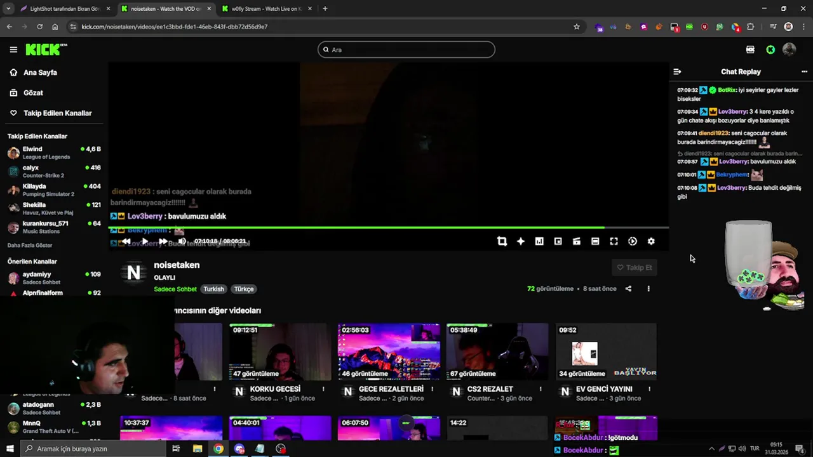This screenshot has height=457, width=813.
Task: Open the noisetaken channel avatar
Action: click(133, 273)
